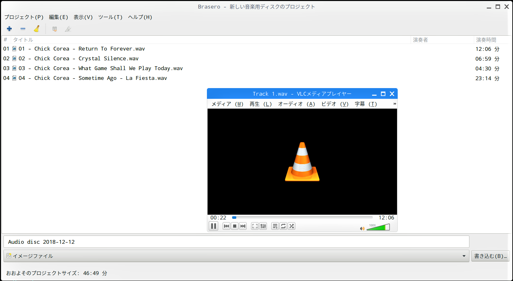
Task: Click VLC elapsed time 00:22
Action: 218,218
